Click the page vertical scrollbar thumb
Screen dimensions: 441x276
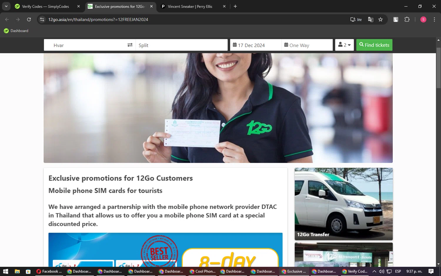pyautogui.click(x=438, y=68)
